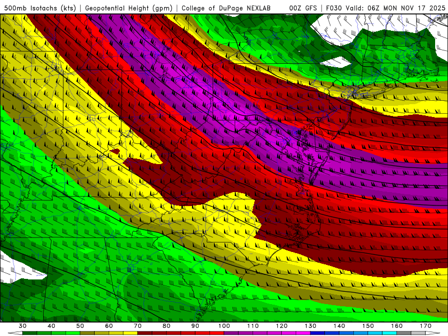The height and width of the screenshot is (336, 448).
Task: Click the 110 label on the color scale
Action: [253, 326]
